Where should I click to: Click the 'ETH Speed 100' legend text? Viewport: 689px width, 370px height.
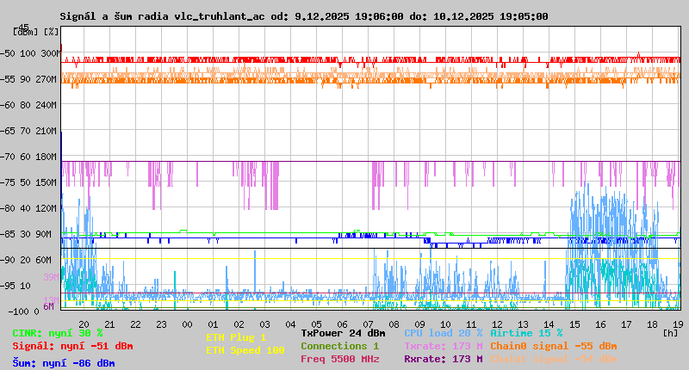tap(245, 350)
